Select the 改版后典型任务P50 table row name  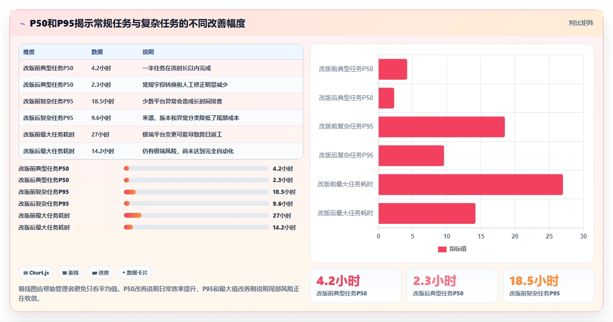point(48,85)
